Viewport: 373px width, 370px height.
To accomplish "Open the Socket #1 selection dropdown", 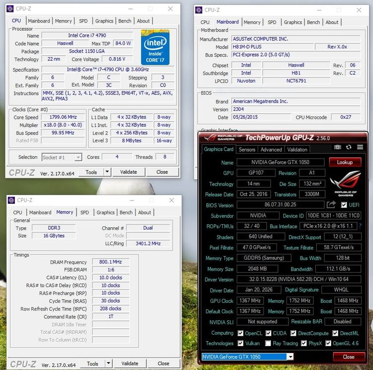I will click(x=62, y=157).
